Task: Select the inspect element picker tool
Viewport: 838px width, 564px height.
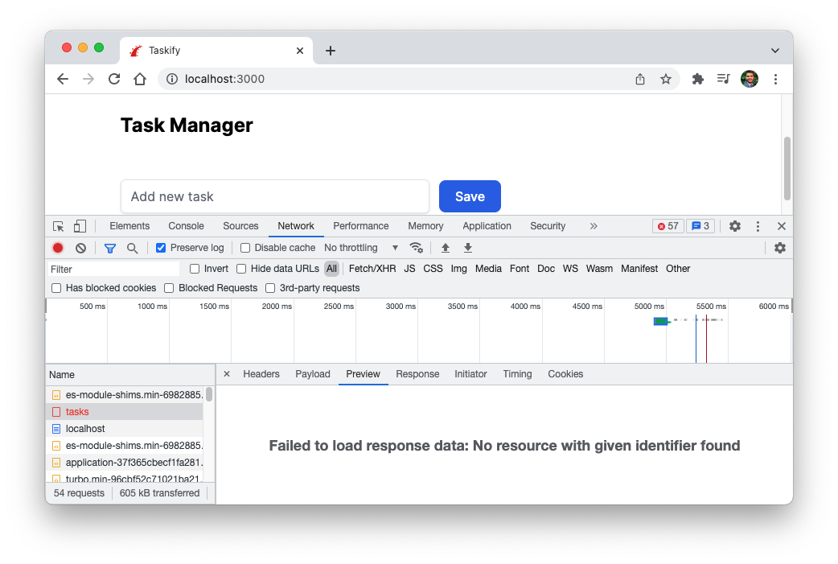Action: (57, 226)
